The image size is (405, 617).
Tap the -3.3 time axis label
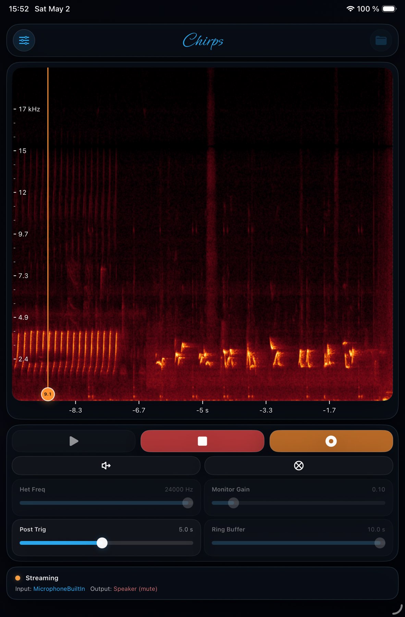(x=266, y=410)
